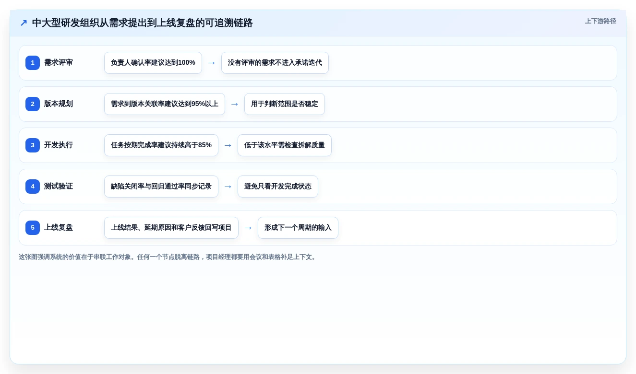Viewport: 636px width, 374px height.
Task: Click the 避免只看开发完成状态 box
Action: (278, 187)
